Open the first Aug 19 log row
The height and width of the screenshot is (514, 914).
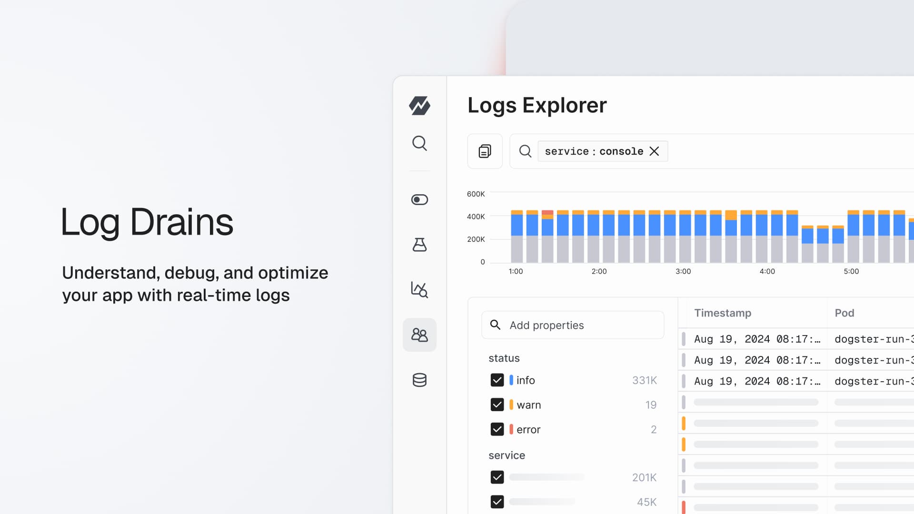(757, 339)
